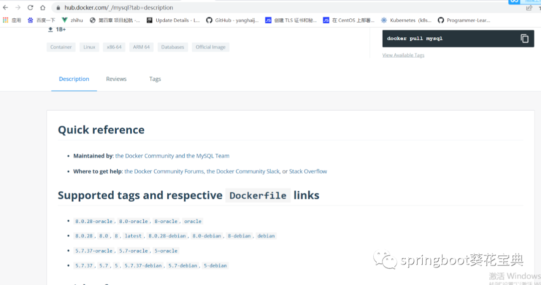Open the Kubernetes bookmark

(406, 20)
